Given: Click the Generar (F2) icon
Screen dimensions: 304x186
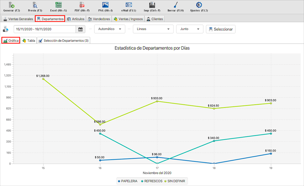Looking at the screenshot, I should tap(12, 5).
